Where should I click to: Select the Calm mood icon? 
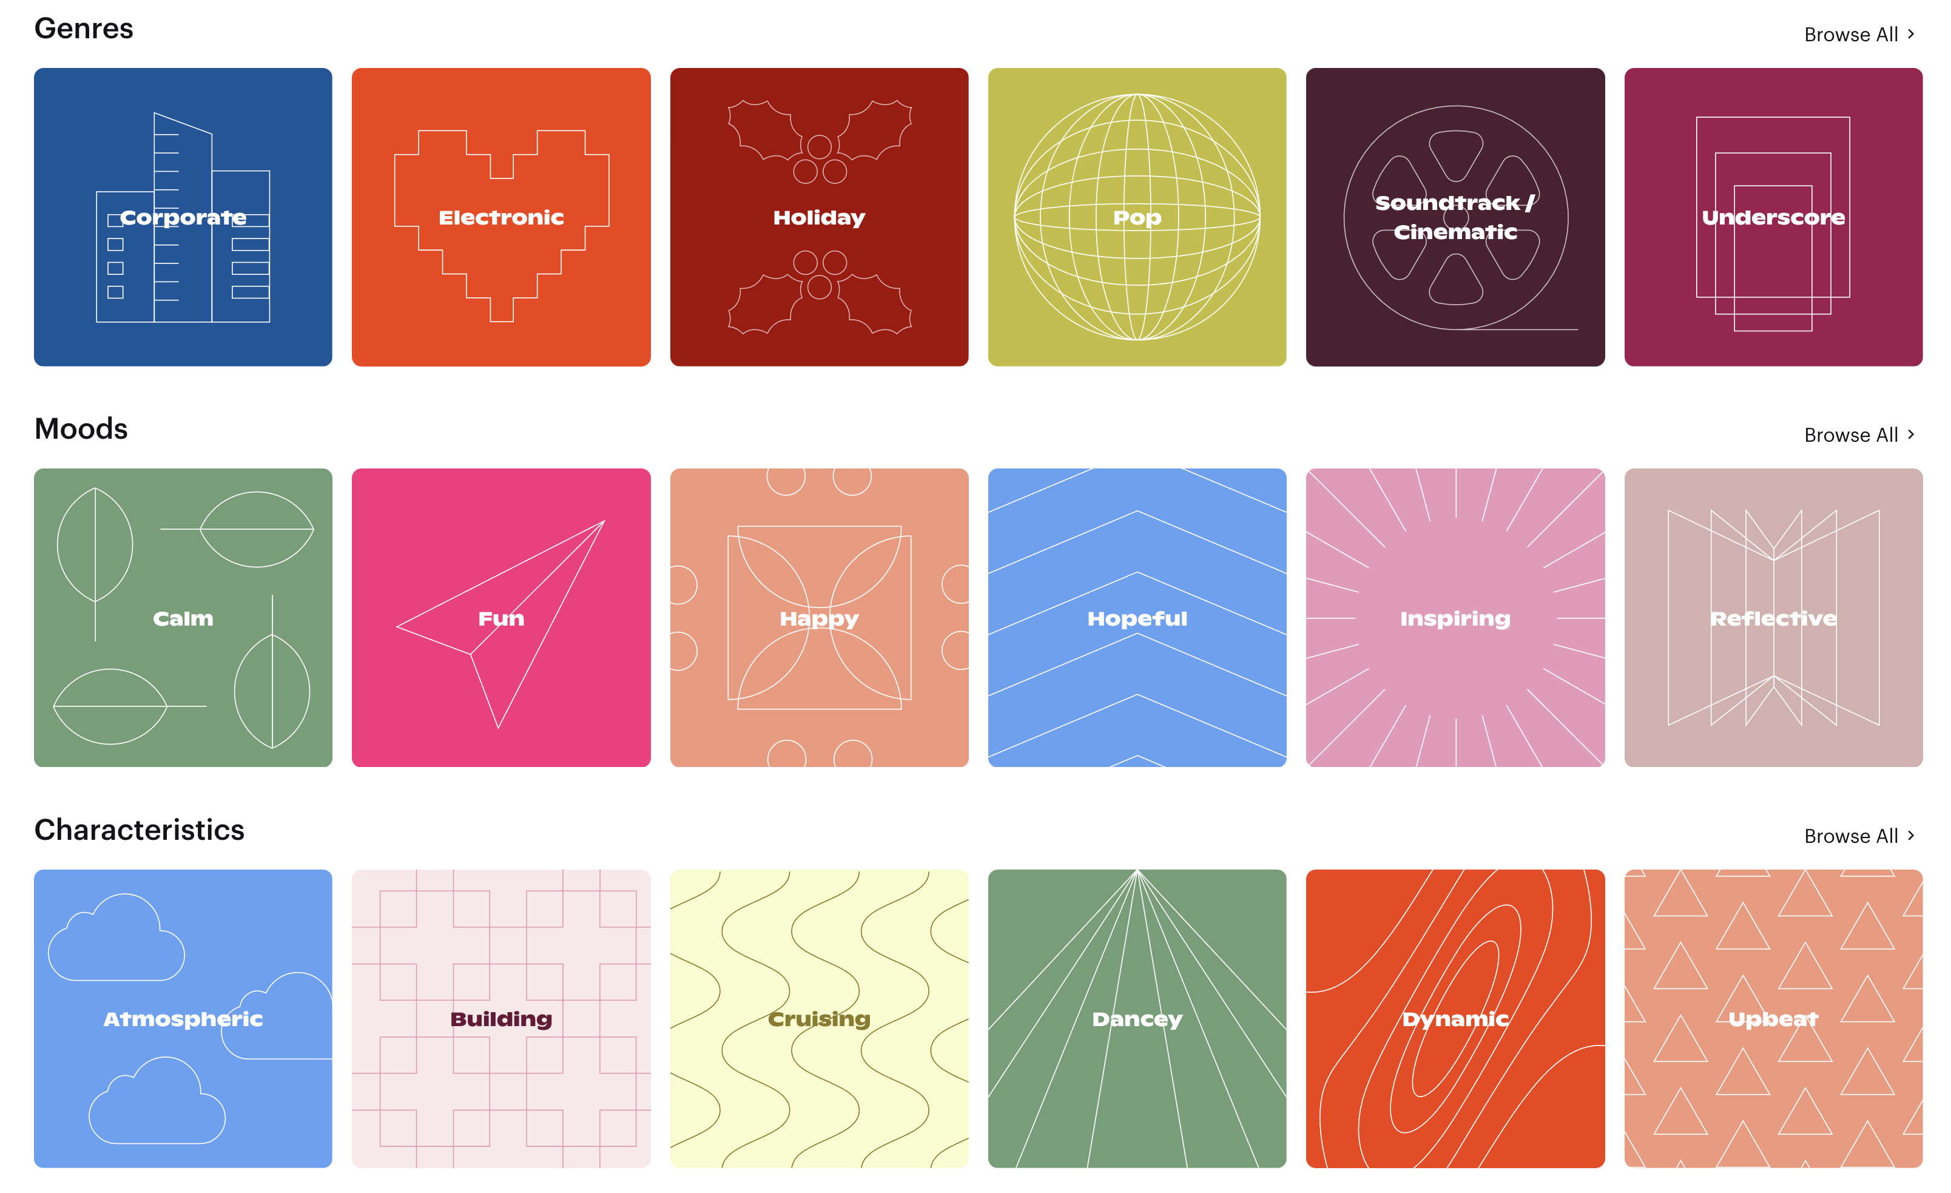point(184,617)
